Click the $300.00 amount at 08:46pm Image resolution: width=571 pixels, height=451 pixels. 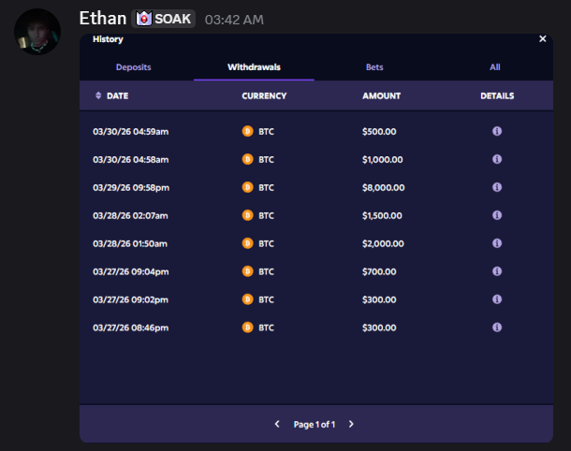pyautogui.click(x=379, y=327)
